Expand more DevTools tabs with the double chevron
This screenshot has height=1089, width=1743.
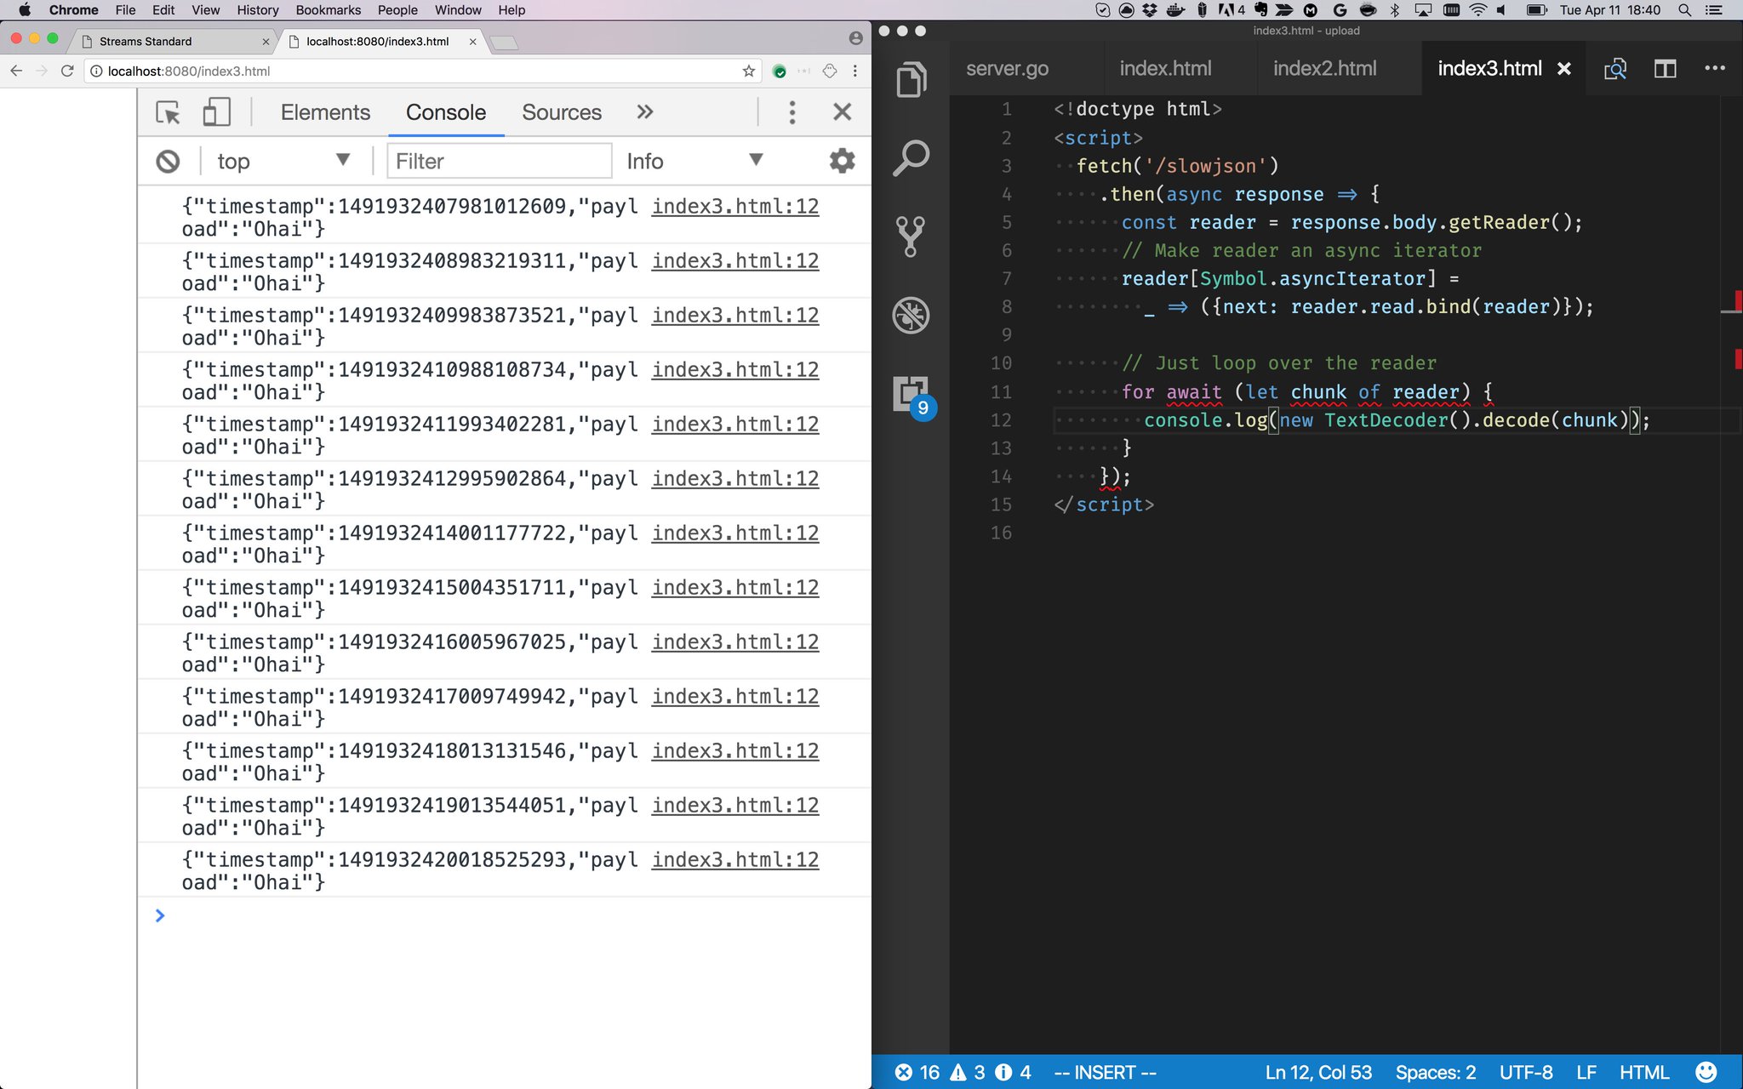point(645,111)
